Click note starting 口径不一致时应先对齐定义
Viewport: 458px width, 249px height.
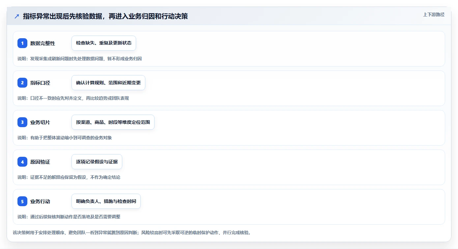point(73,98)
